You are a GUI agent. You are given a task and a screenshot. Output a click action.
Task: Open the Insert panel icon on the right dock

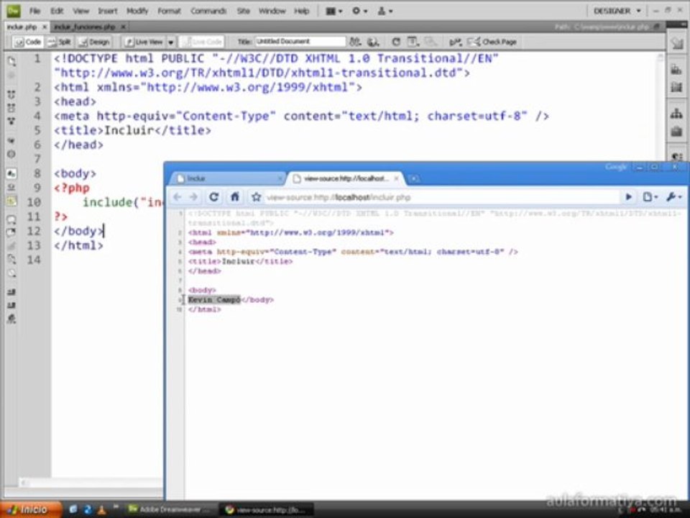pos(677,43)
